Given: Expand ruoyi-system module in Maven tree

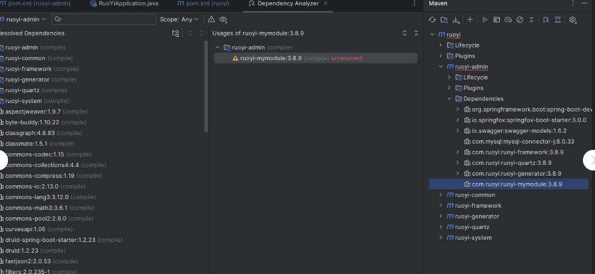Looking at the screenshot, I should [441, 237].
